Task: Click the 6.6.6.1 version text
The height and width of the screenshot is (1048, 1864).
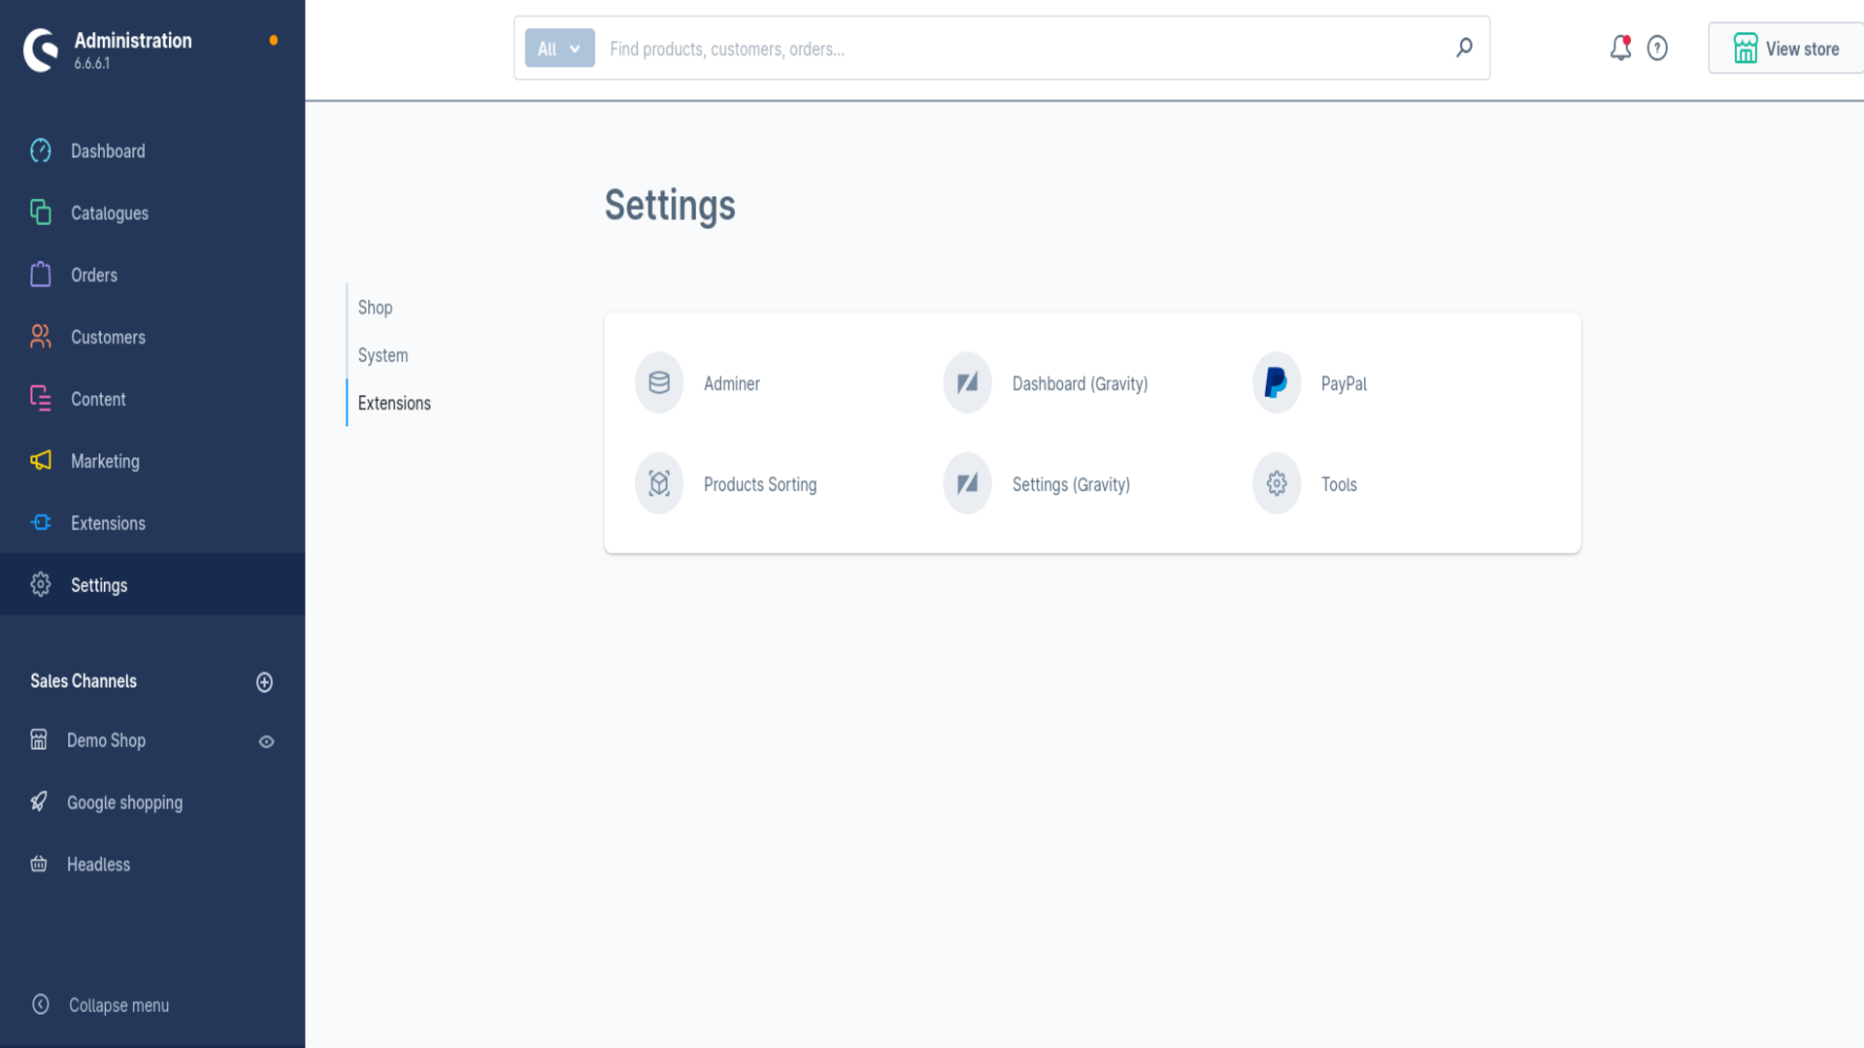Action: tap(92, 63)
